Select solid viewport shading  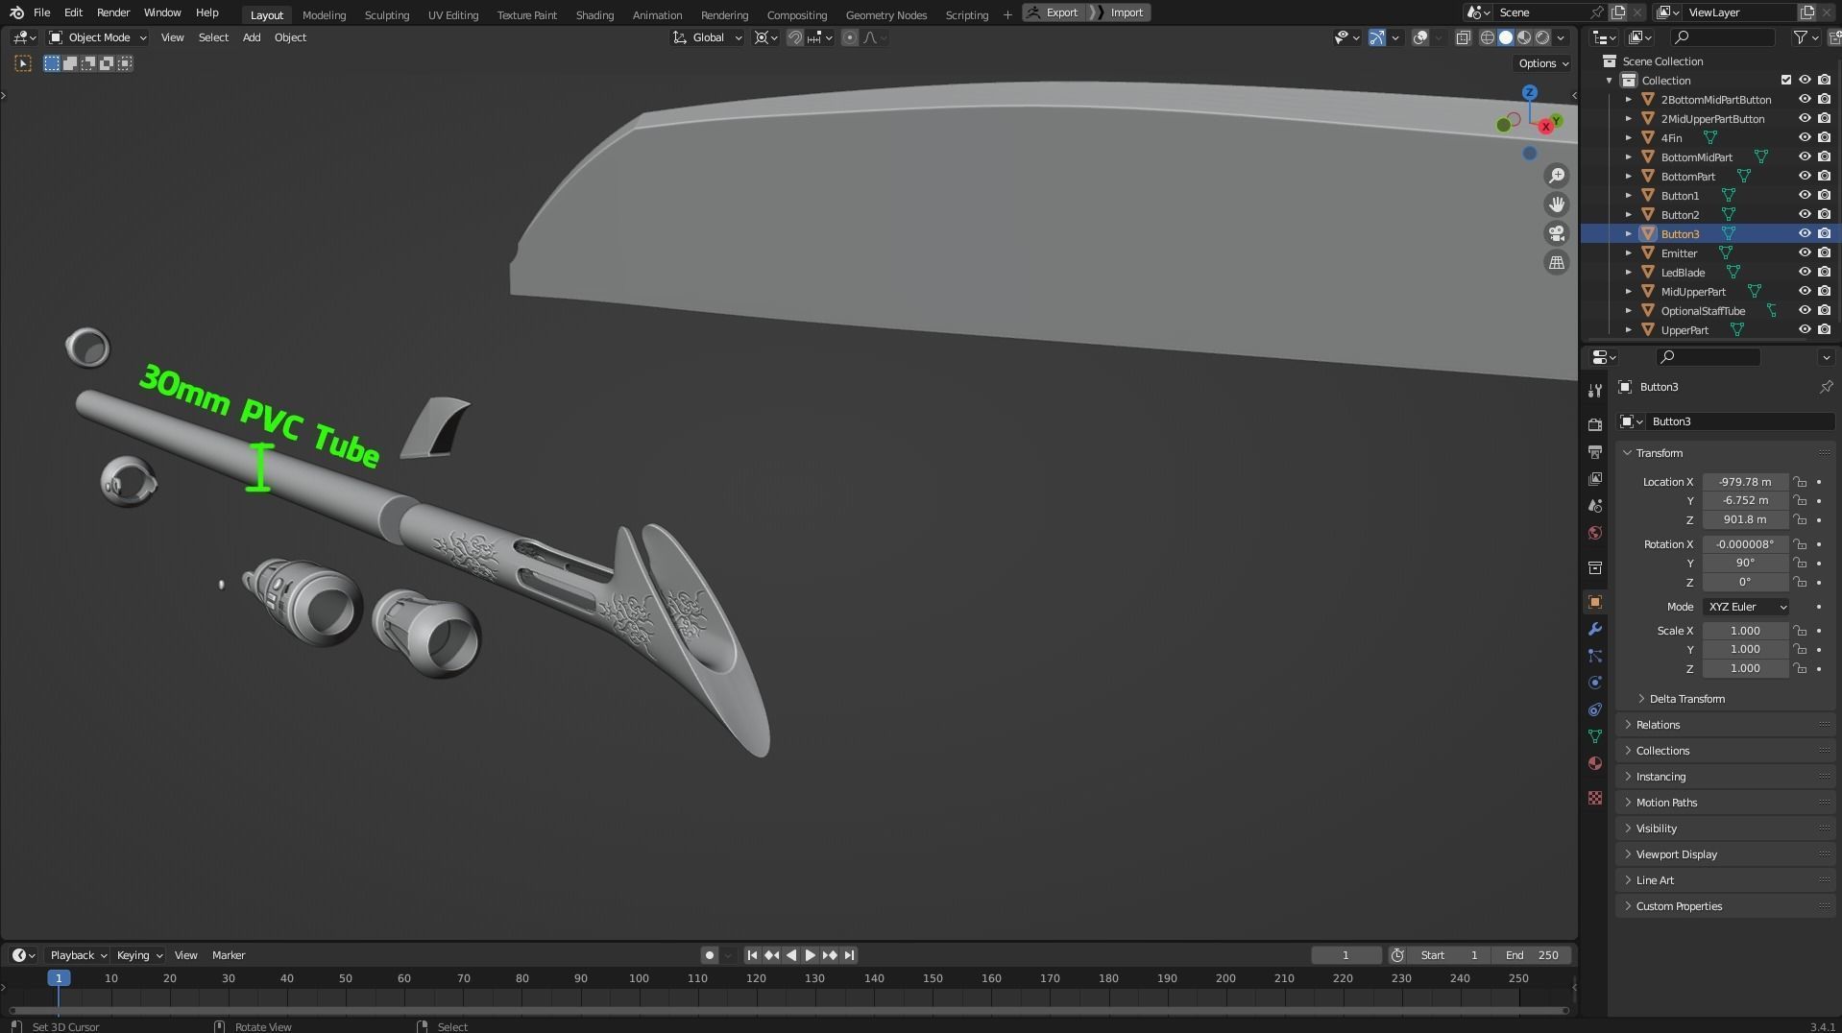1506,37
